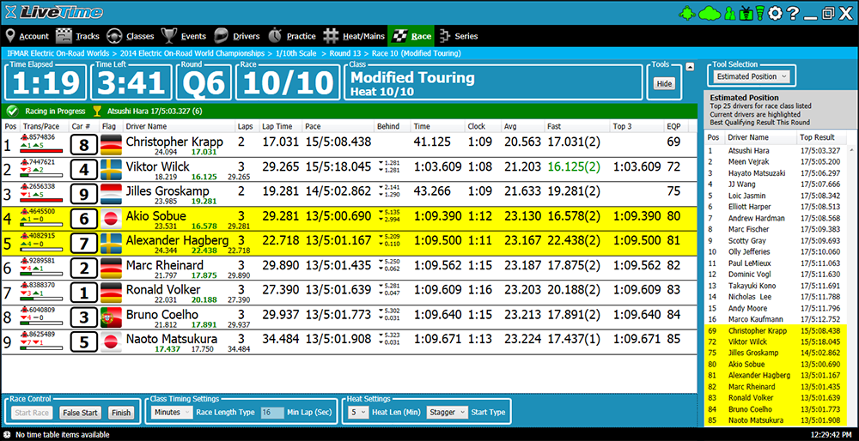Click the Round Q6 display
The height and width of the screenshot is (441, 859).
pos(204,82)
